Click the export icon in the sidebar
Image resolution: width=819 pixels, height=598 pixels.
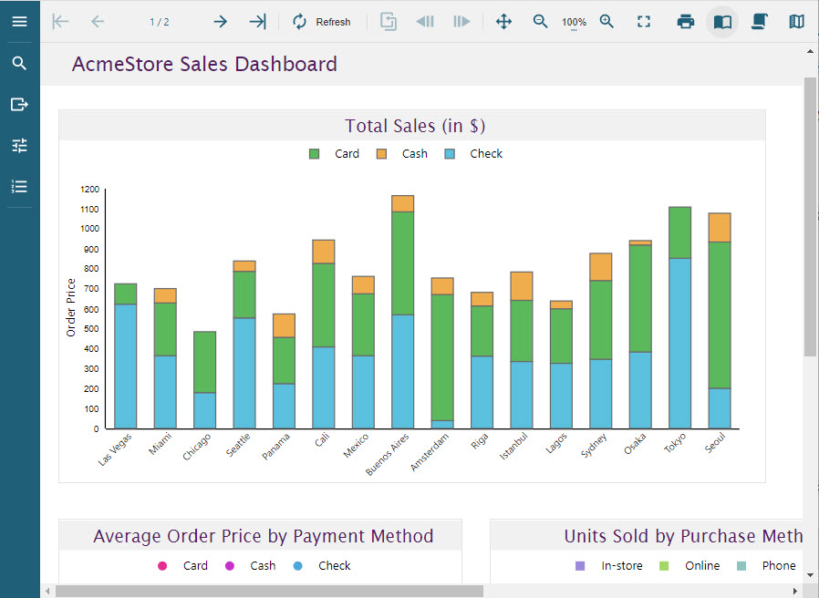19,104
